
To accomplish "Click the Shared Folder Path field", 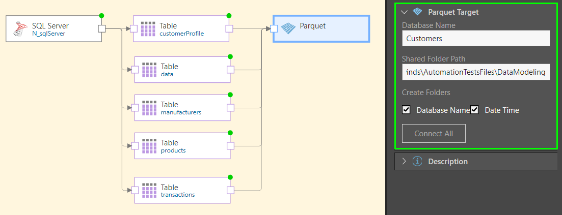I will 475,73.
